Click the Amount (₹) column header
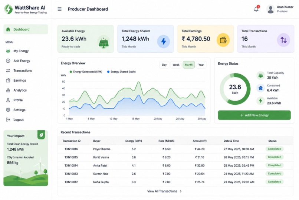Viewport: 299px width, 200px height. [x=200, y=141]
